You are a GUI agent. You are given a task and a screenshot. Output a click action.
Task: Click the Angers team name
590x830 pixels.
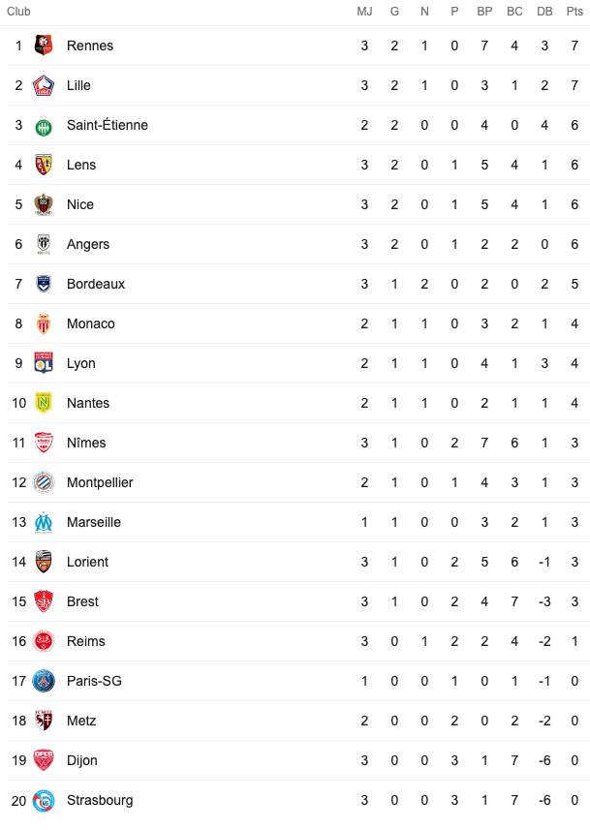(x=88, y=245)
